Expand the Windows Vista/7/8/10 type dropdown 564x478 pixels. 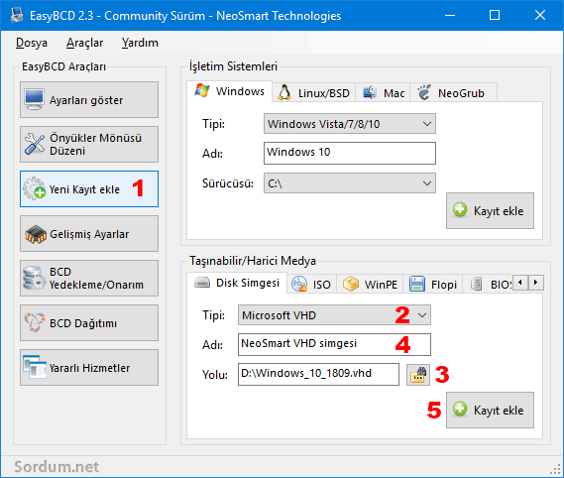pos(350,124)
